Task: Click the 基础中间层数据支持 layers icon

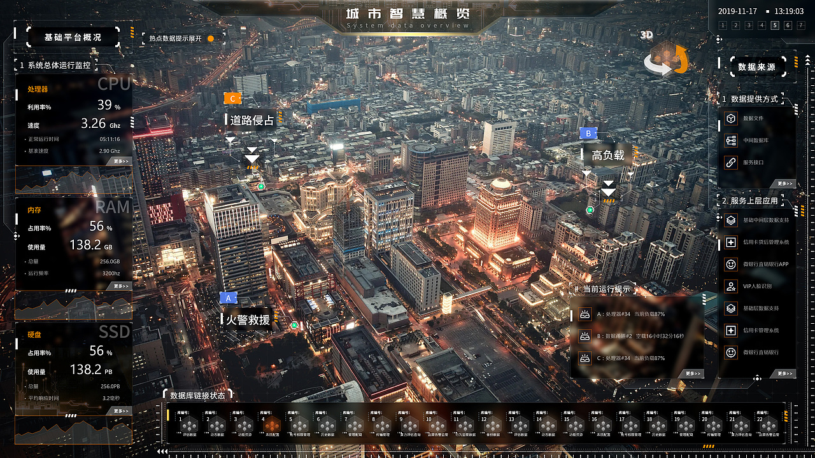Action: tap(731, 220)
